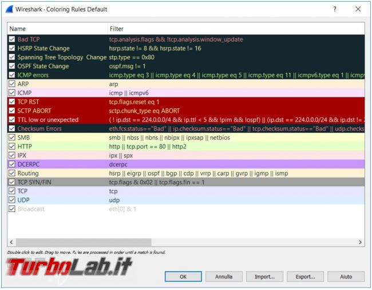Click the Wireshark shark fin icon
The image size is (372, 290).
point(9,9)
